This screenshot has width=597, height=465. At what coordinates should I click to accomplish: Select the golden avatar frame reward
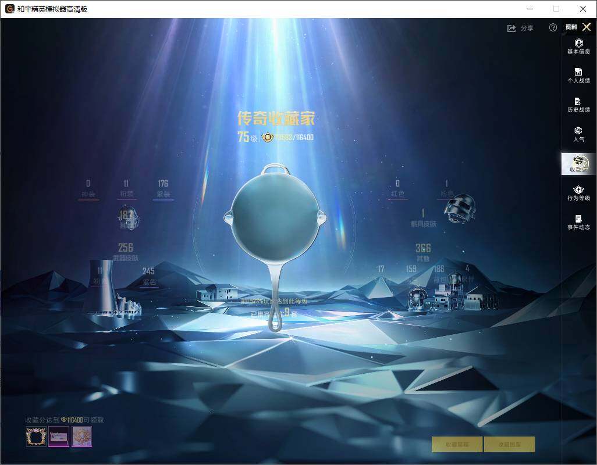(36, 436)
